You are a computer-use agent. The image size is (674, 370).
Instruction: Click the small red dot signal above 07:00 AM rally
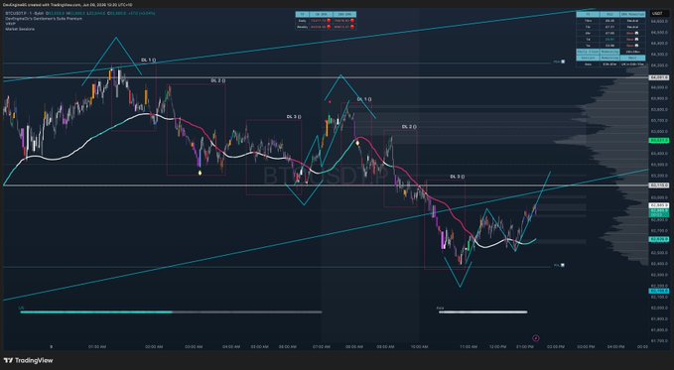click(x=330, y=102)
